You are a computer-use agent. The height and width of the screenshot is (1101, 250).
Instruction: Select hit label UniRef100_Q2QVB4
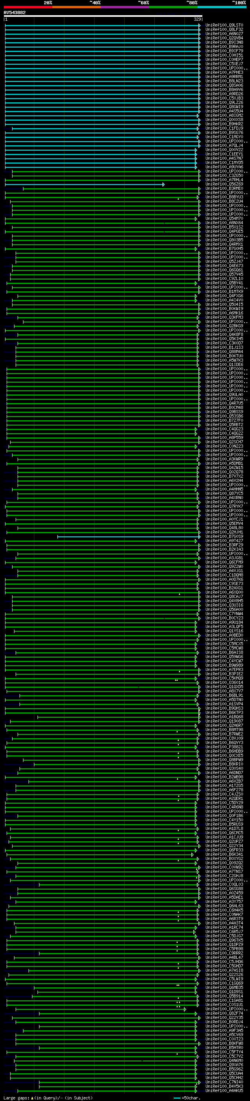tap(224, 38)
